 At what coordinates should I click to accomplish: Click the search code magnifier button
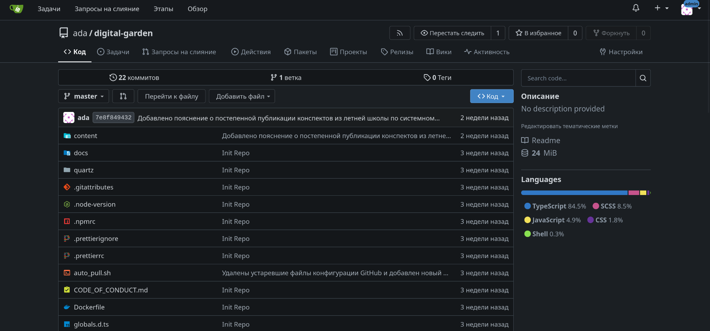[x=643, y=78]
